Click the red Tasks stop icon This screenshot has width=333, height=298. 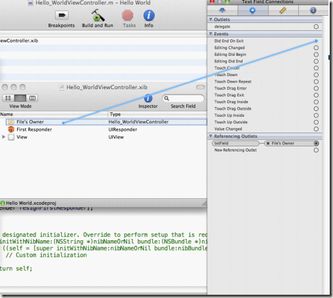(x=128, y=16)
